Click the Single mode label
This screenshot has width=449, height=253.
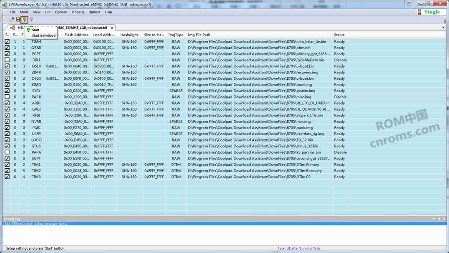432,12
